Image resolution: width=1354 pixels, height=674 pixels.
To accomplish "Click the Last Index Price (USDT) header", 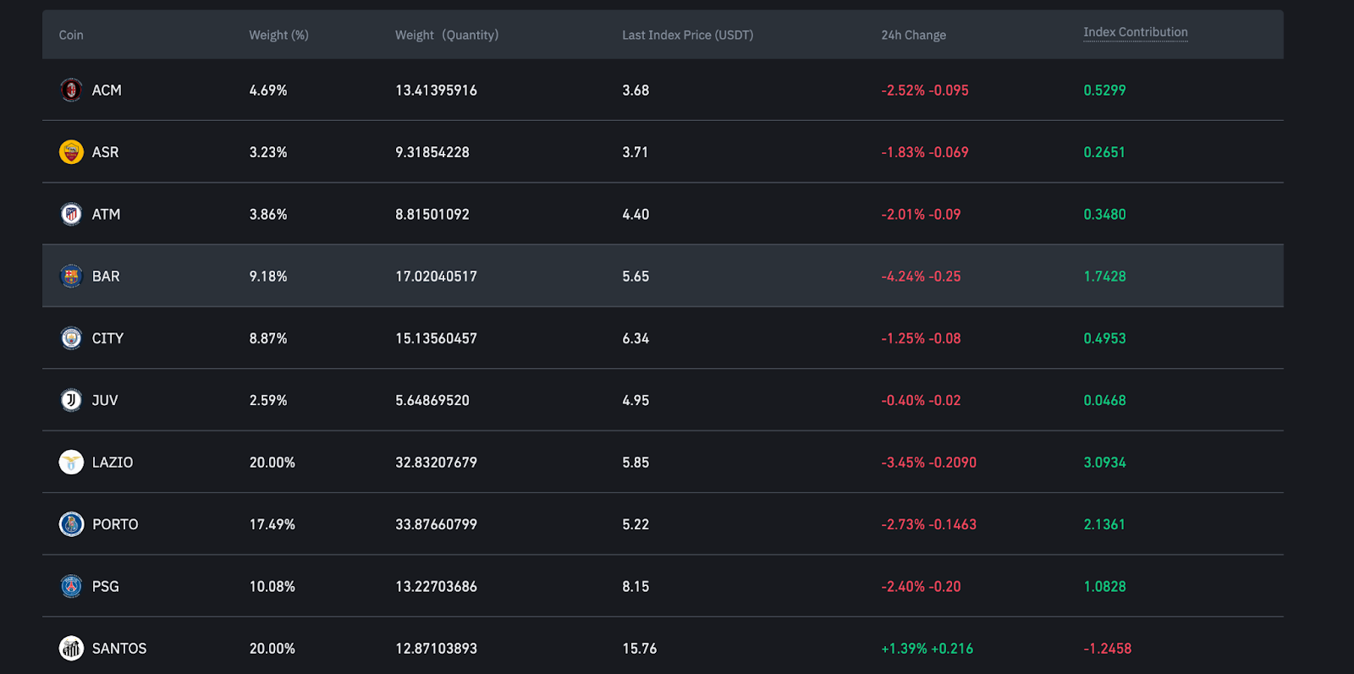I will pos(687,36).
